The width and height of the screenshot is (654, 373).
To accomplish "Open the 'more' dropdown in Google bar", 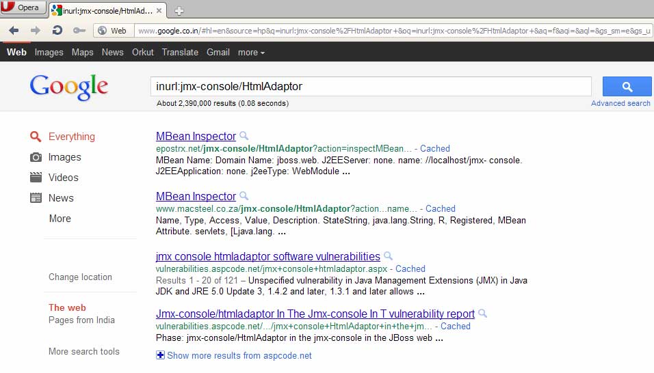I will click(251, 53).
